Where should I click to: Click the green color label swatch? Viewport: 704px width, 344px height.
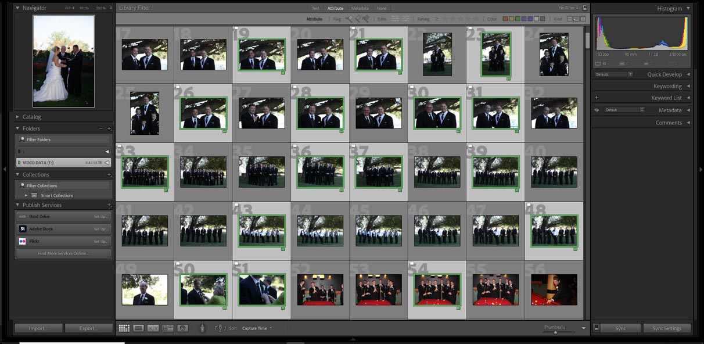(518, 18)
